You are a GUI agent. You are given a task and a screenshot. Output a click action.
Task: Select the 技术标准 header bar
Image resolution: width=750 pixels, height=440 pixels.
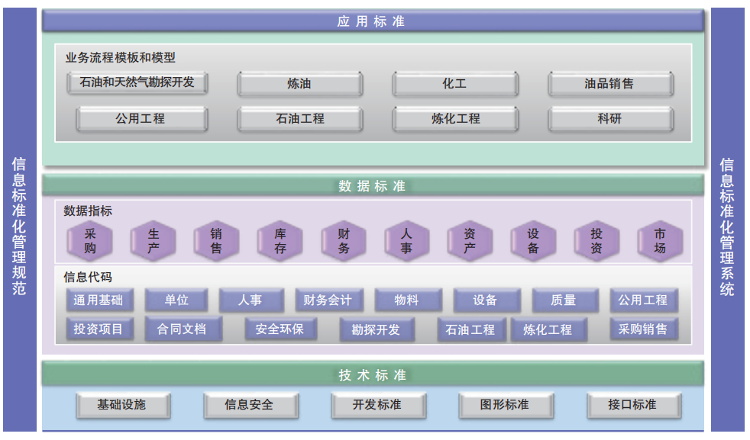coord(372,374)
